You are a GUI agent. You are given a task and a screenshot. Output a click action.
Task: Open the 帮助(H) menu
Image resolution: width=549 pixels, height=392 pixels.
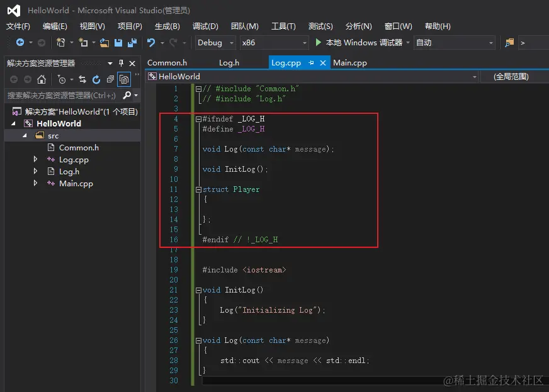coord(438,26)
